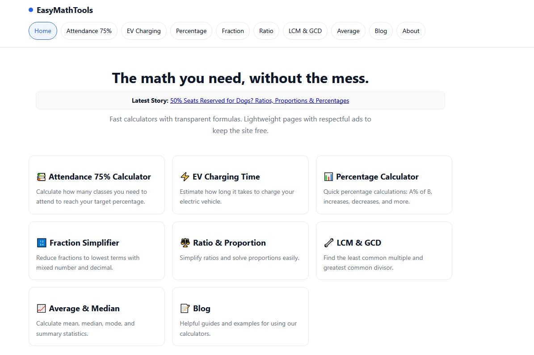Screen dimensions: 534x355
Task: Open the dog seat ratios latest story link
Action: tap(260, 100)
